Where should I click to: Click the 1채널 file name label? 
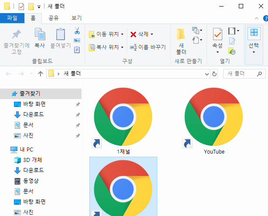(x=123, y=151)
